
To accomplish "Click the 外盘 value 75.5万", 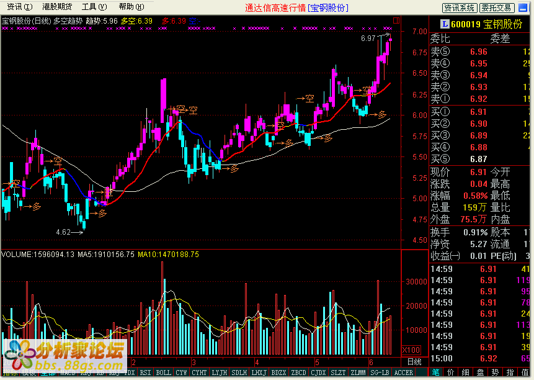I will click(x=474, y=219).
